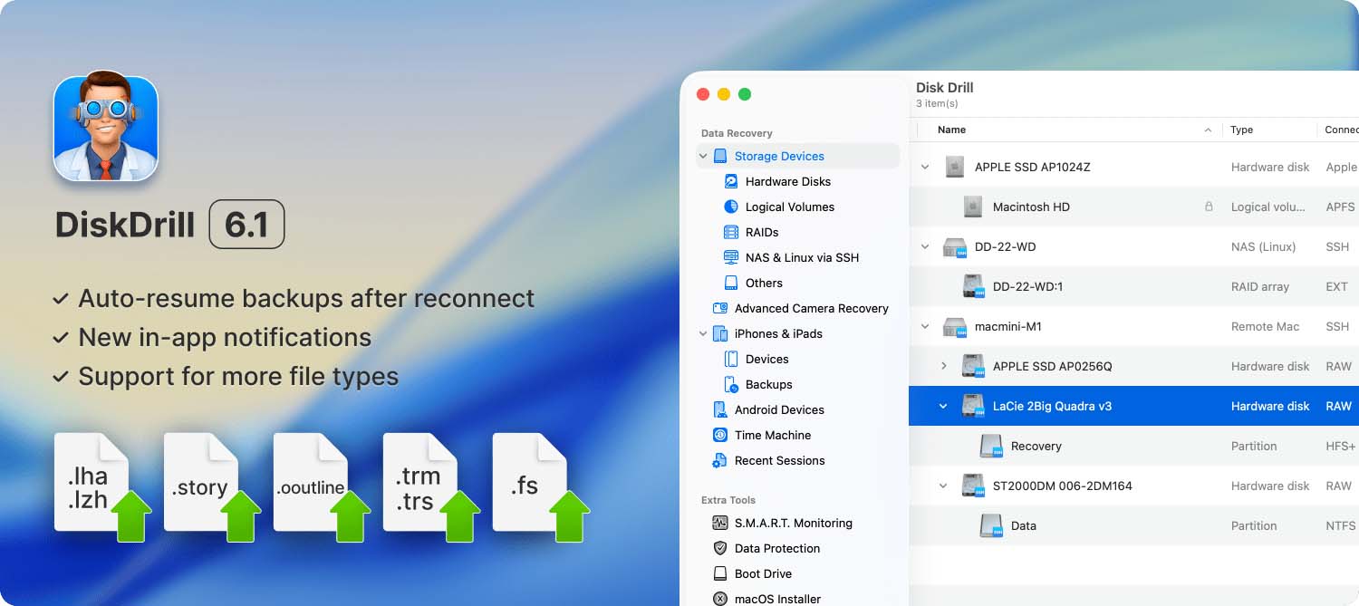Viewport: 1359px width, 606px height.
Task: Select the Hardware Disks sidebar icon
Action: tap(731, 181)
